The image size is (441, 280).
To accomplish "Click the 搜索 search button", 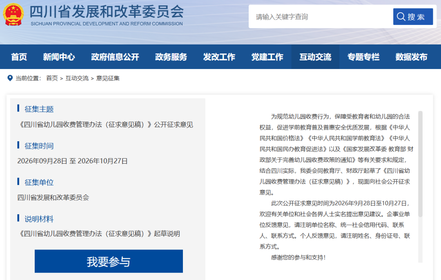I will pos(413,17).
